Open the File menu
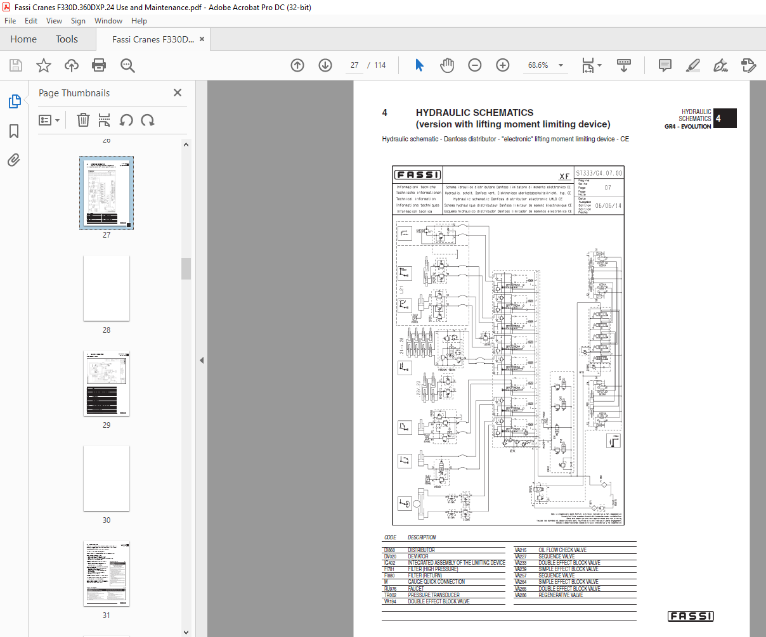The height and width of the screenshot is (637, 766). click(10, 21)
